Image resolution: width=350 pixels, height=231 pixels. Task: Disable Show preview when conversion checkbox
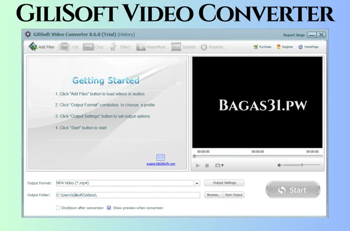tap(109, 208)
